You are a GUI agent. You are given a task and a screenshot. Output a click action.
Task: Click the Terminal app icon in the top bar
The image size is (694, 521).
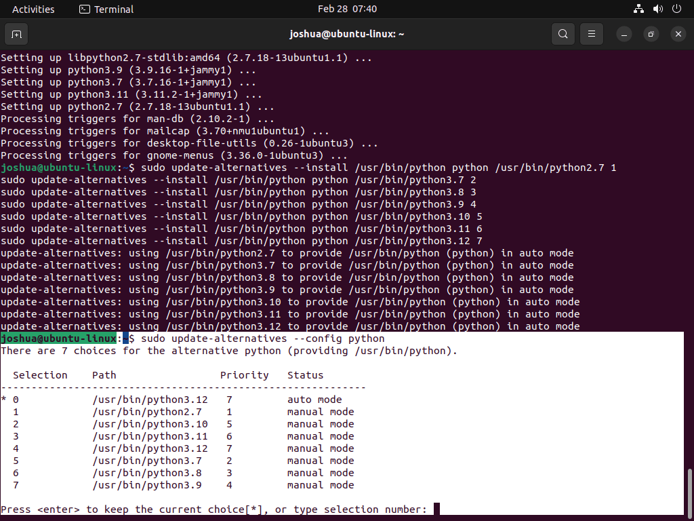click(85, 9)
